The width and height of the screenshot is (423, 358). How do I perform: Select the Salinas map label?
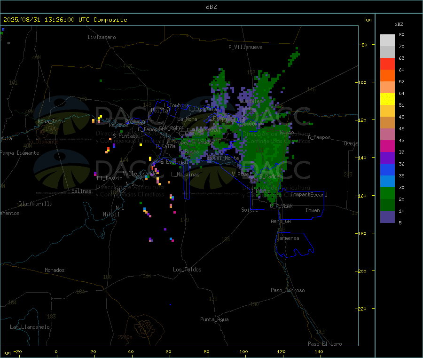coord(81,191)
